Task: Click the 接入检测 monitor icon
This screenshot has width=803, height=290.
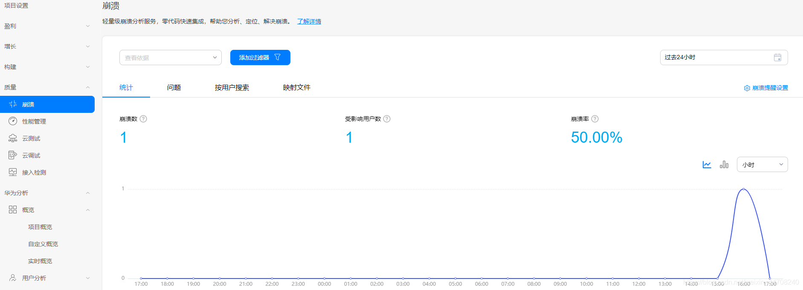Action: pos(13,172)
